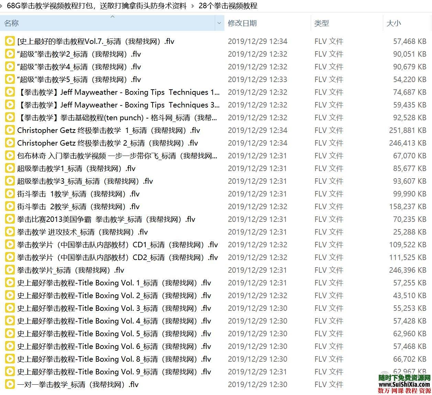Viewport: 432px width, 395px height.
Task: Select the icon for 包布林奇 入门拳击教学视频
Action: pyautogui.click(x=10, y=156)
